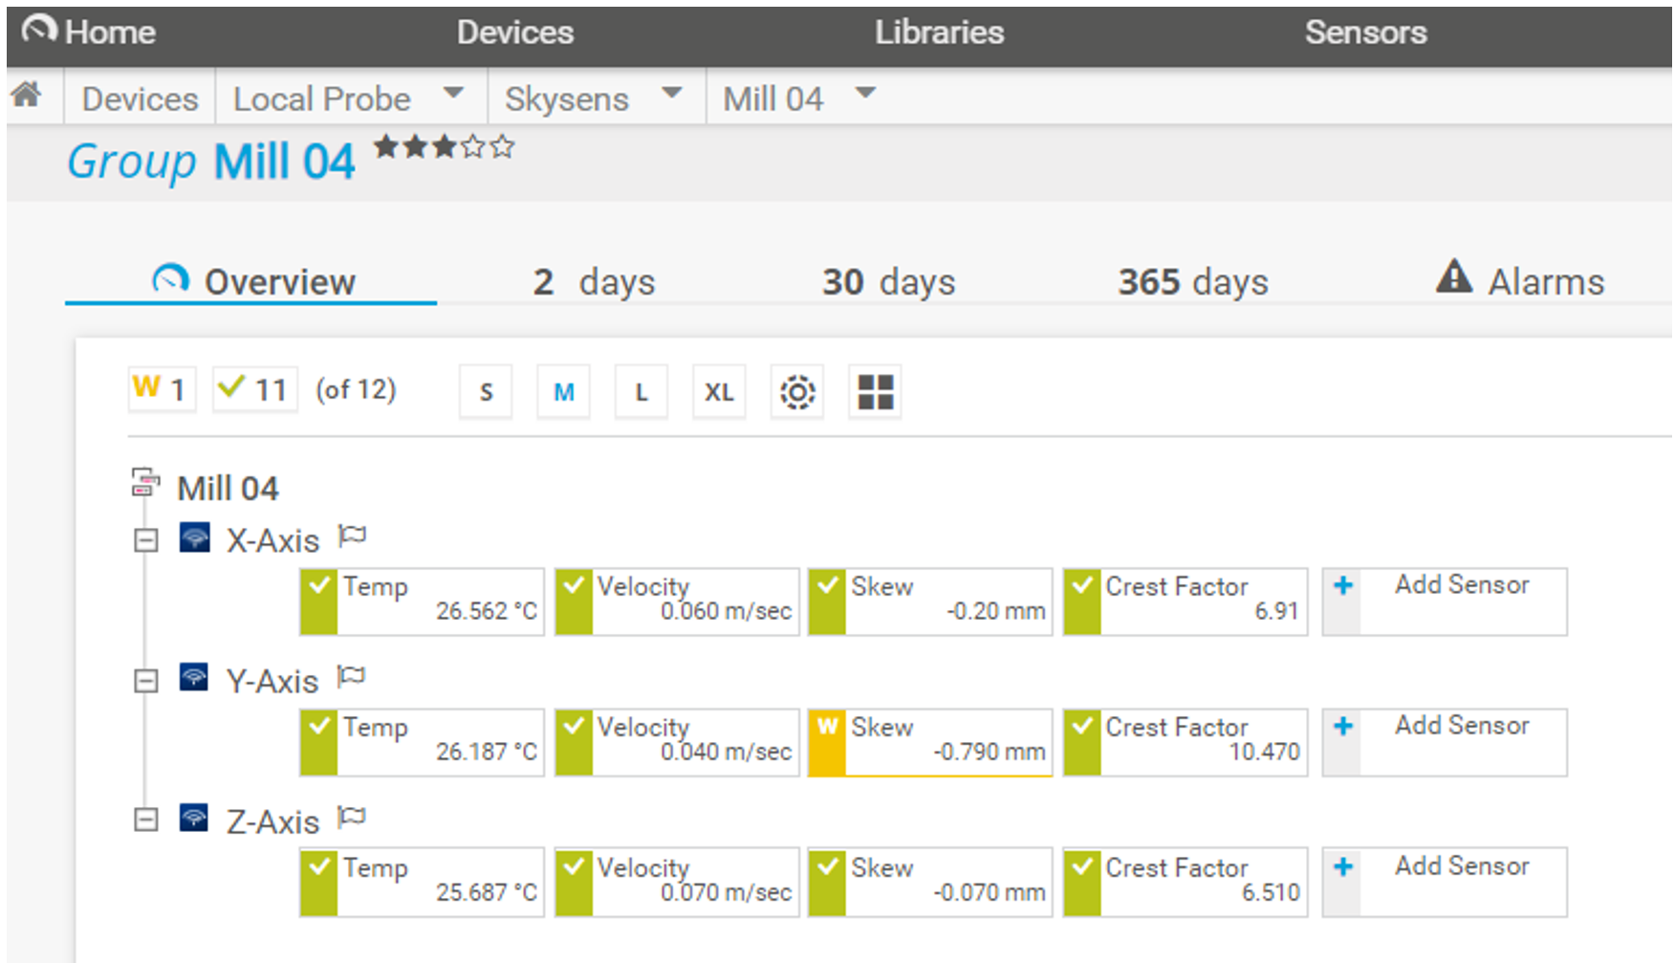The image size is (1675, 963).
Task: Click the flag icon beside Z-Axis
Action: click(x=352, y=819)
